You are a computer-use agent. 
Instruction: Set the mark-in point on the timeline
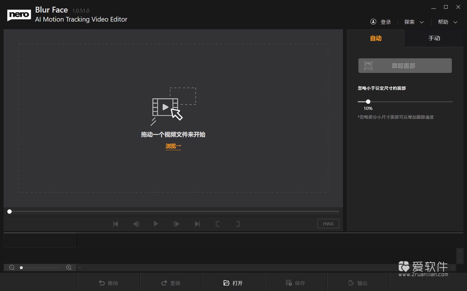pyautogui.click(x=218, y=224)
